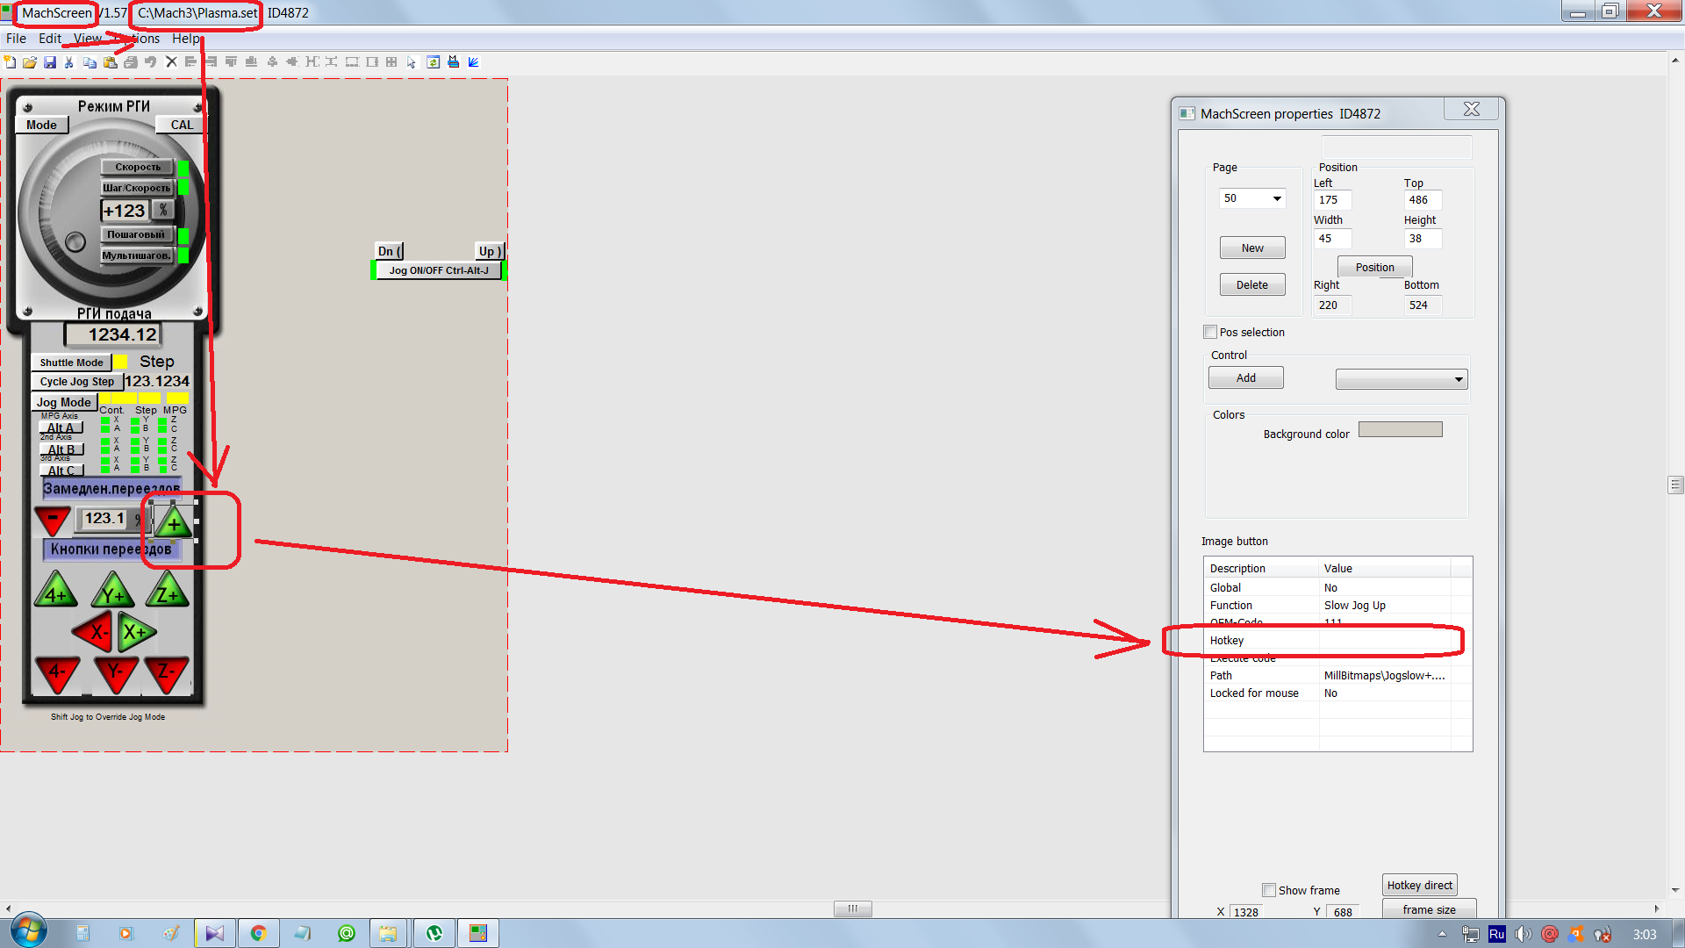The width and height of the screenshot is (1685, 948).
Task: Open the Help menu
Action: pos(185,39)
